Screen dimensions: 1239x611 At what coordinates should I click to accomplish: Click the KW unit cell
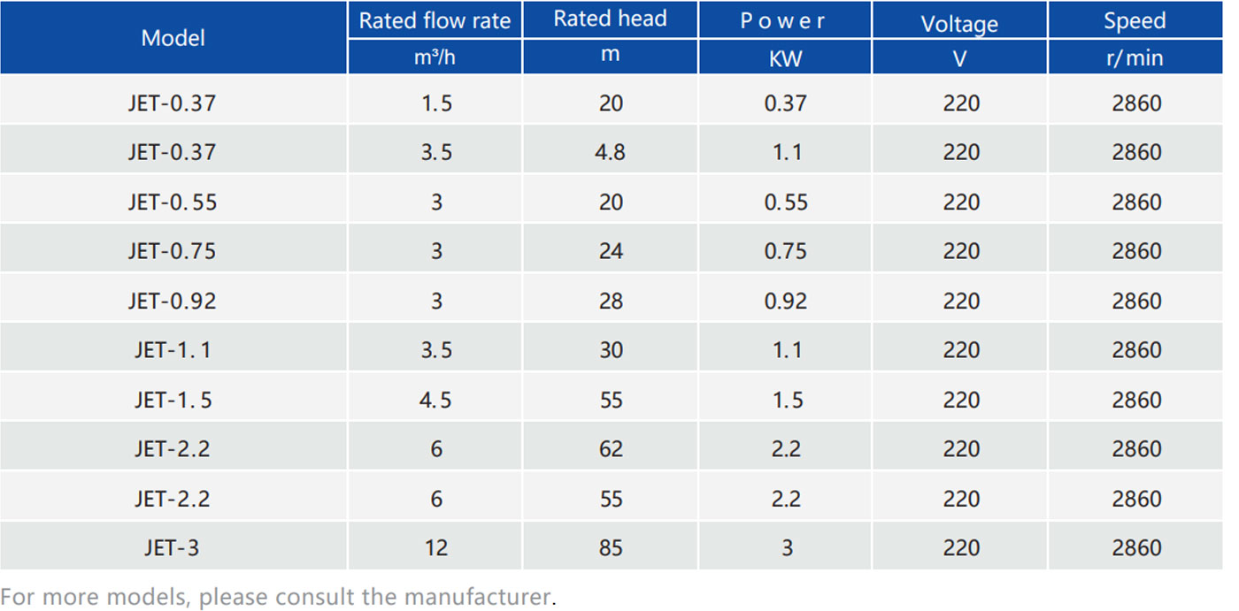(x=784, y=57)
